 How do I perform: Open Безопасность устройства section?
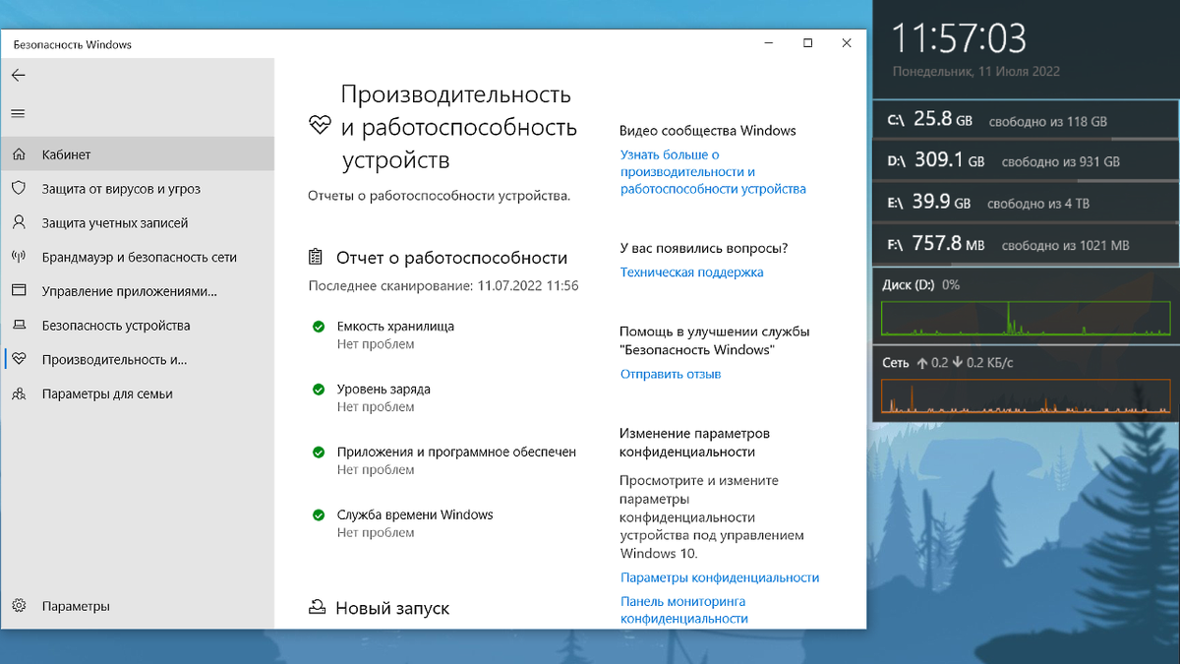pos(138,325)
